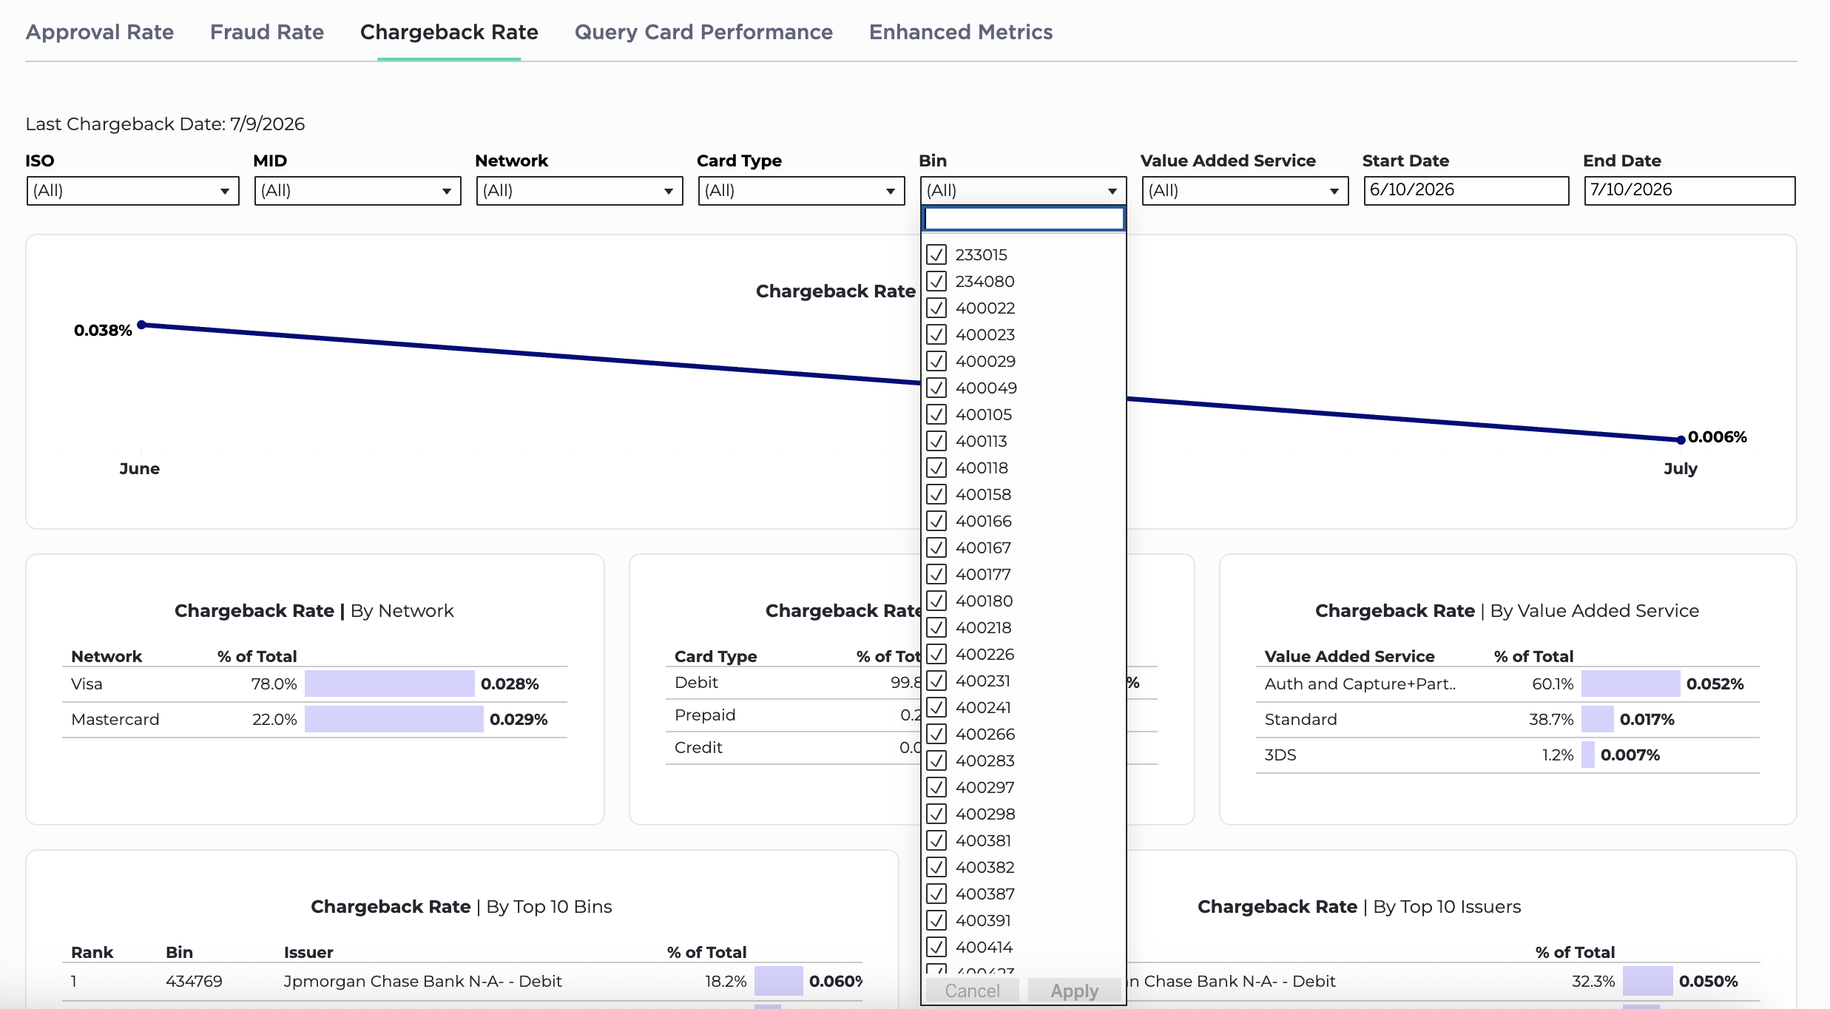Collapse the Bin dropdown via its arrow
The width and height of the screenshot is (1830, 1009).
point(1112,192)
